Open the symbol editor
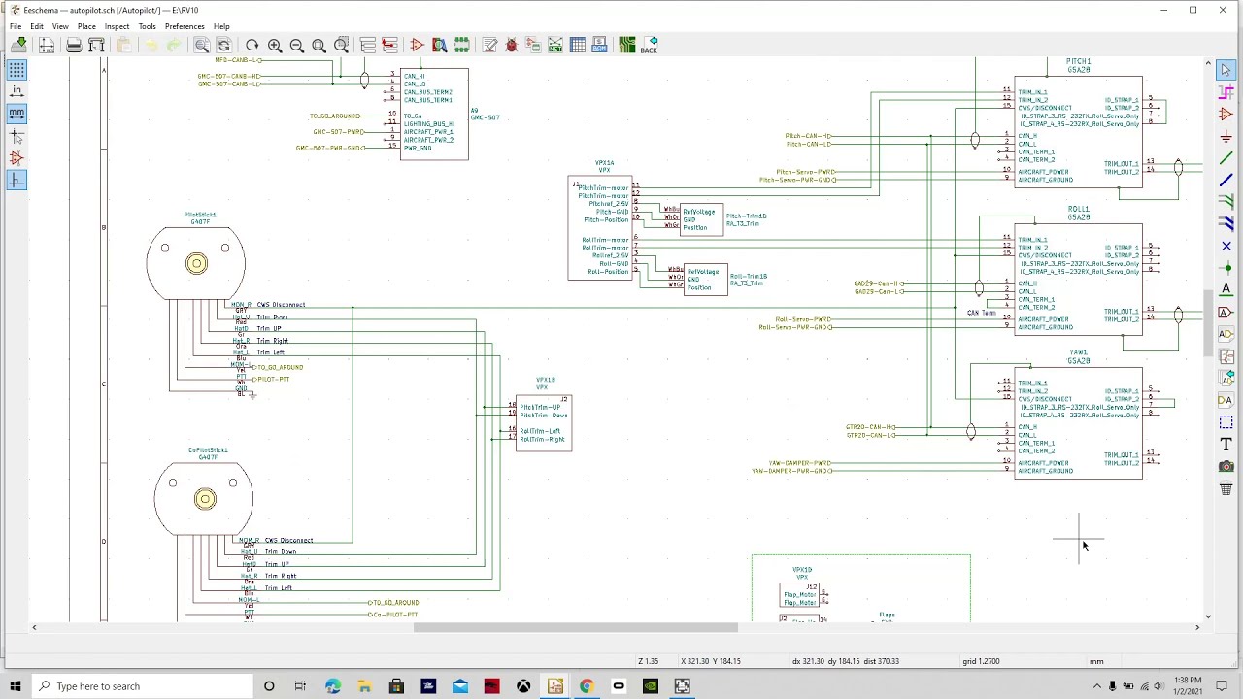Viewport: 1243px width, 699px height. click(417, 45)
